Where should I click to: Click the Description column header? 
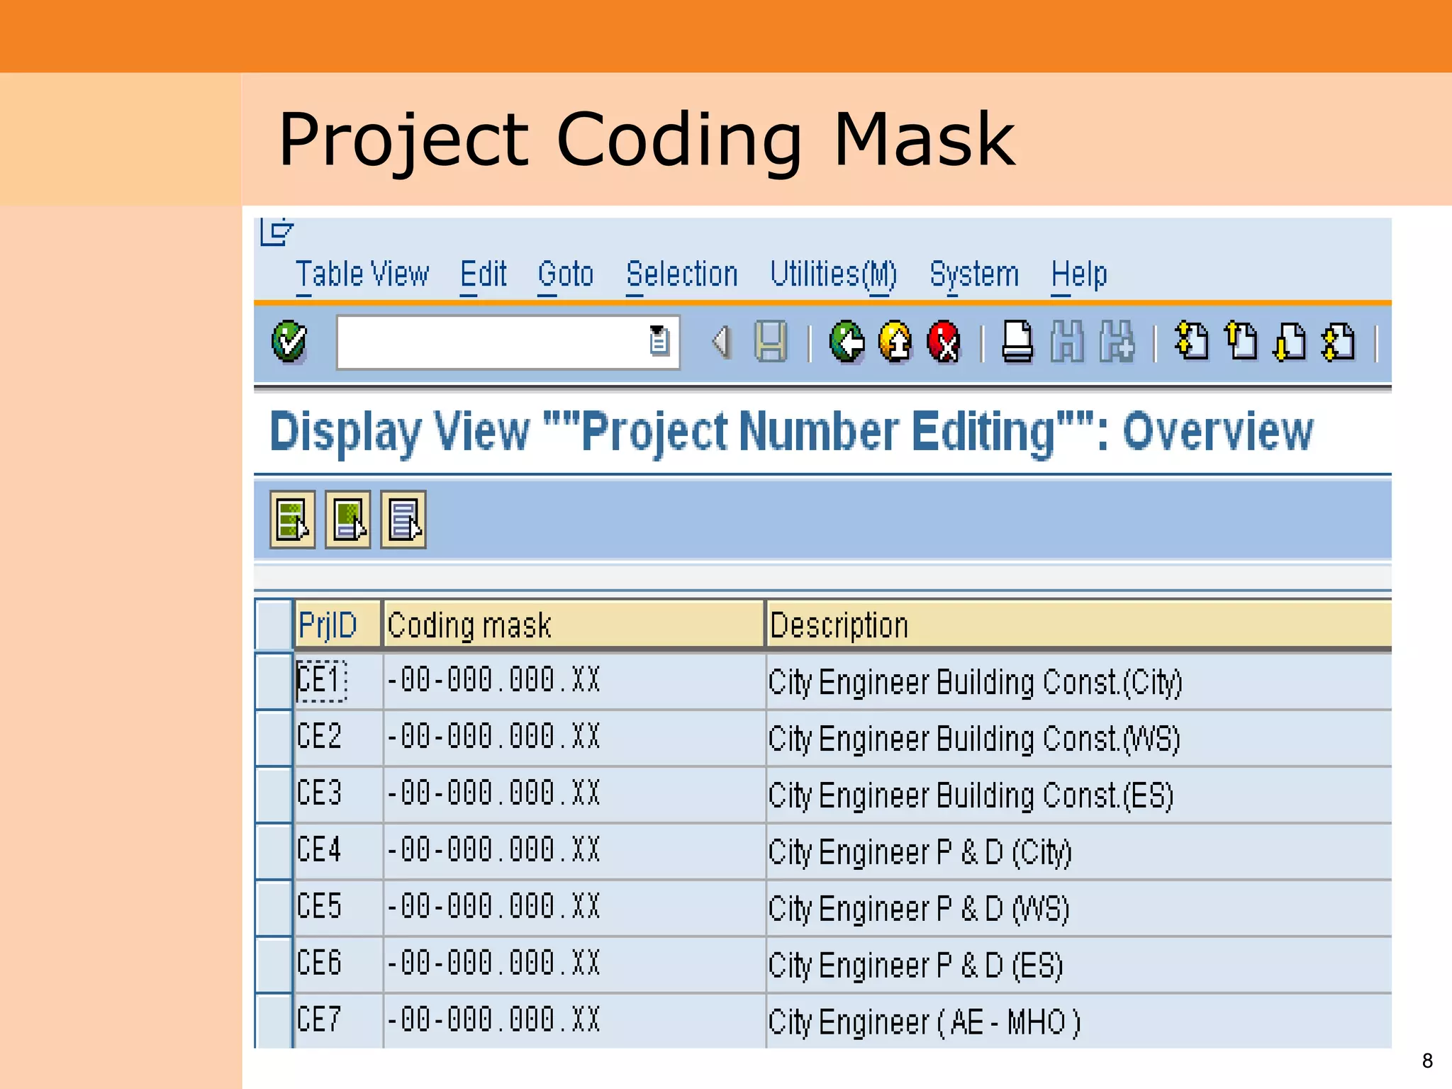tap(1078, 625)
